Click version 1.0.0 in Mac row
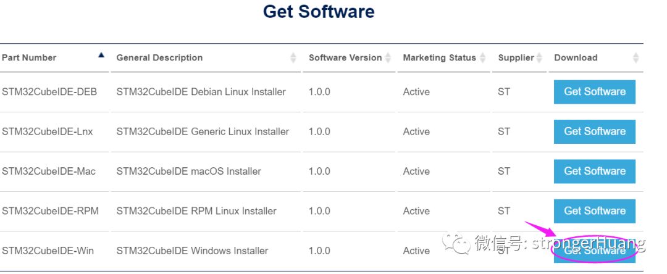This screenshot has height=274, width=667. tap(319, 171)
